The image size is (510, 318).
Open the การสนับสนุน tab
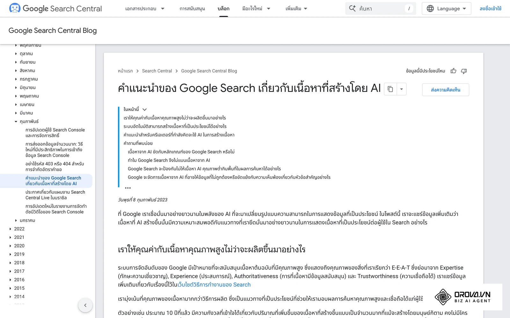(192, 9)
